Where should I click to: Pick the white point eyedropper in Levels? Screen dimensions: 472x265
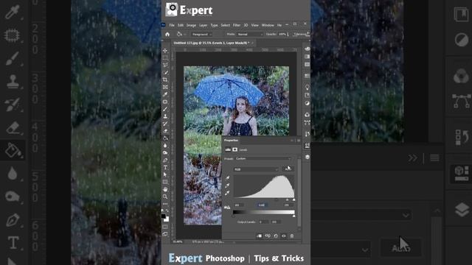coord(227,193)
